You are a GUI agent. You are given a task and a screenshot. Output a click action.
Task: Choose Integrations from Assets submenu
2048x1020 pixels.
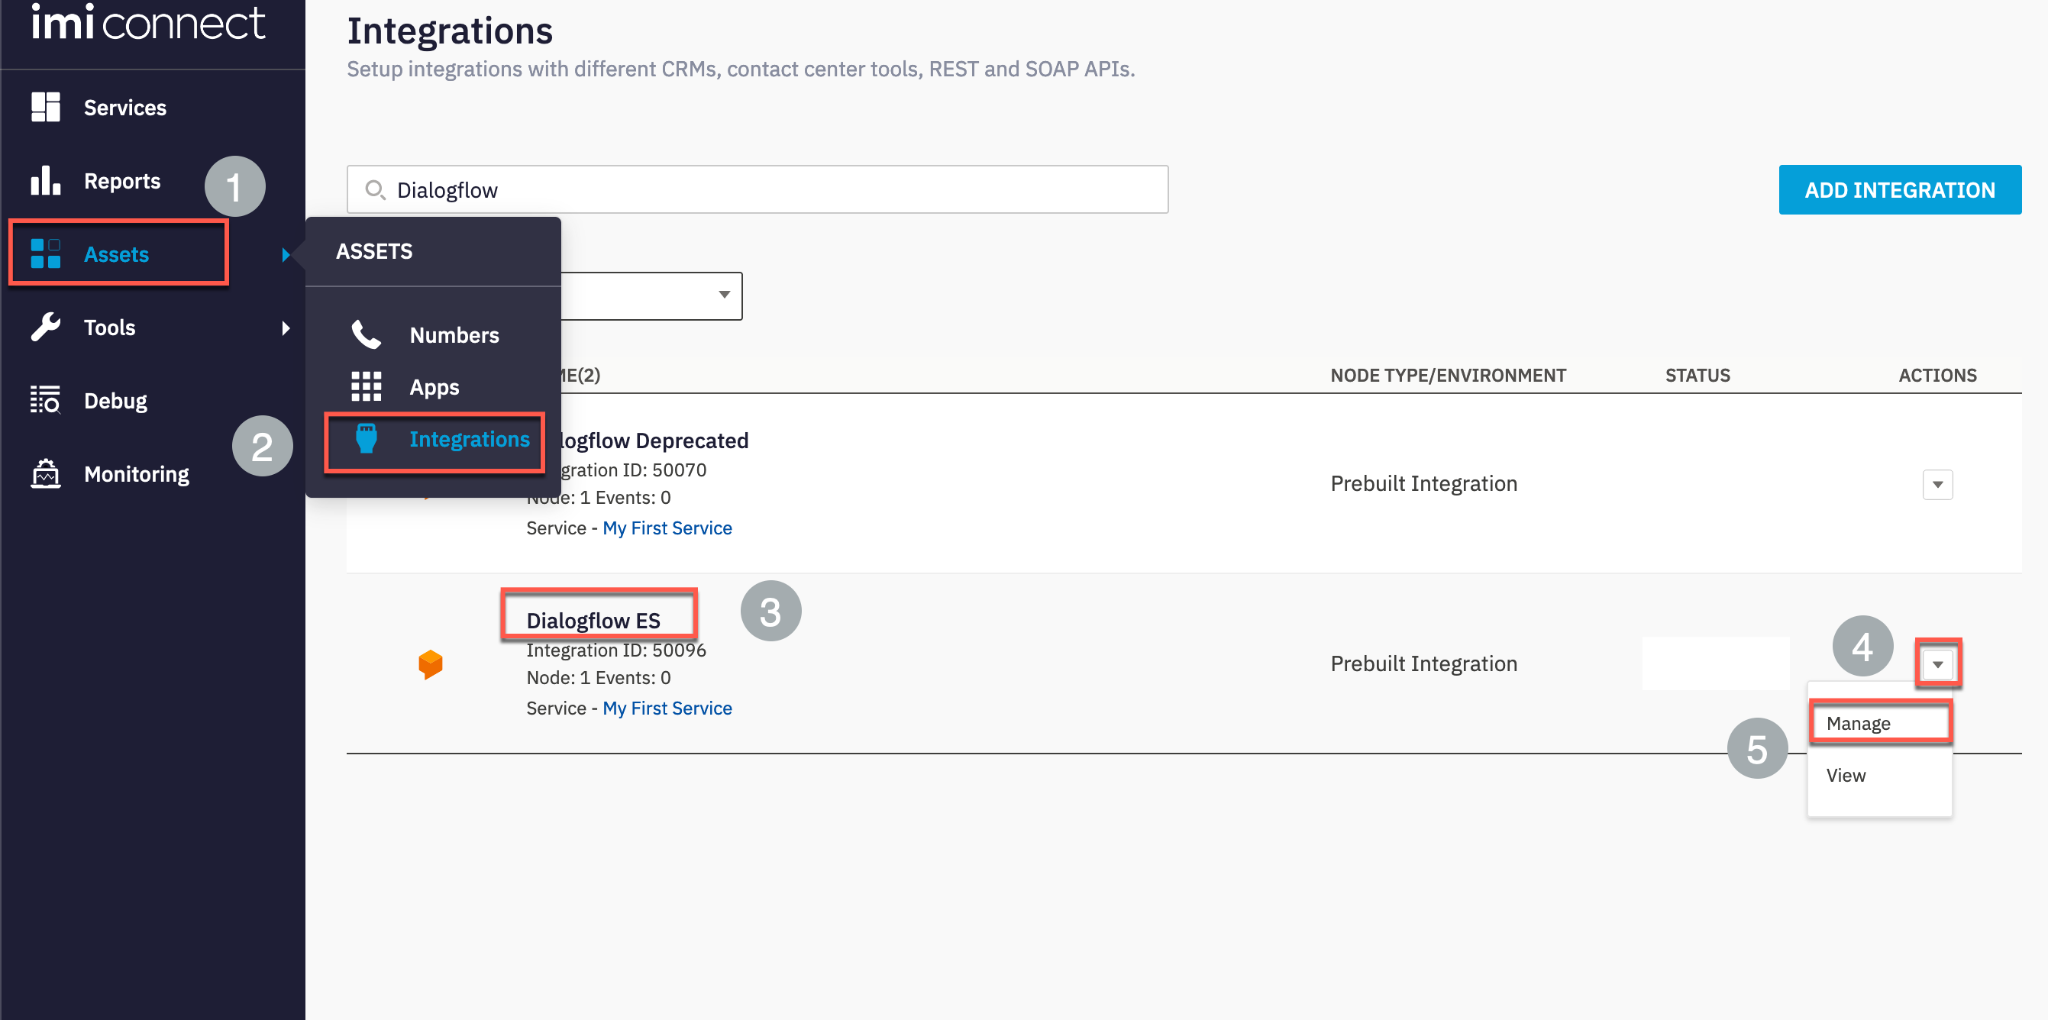pyautogui.click(x=469, y=439)
